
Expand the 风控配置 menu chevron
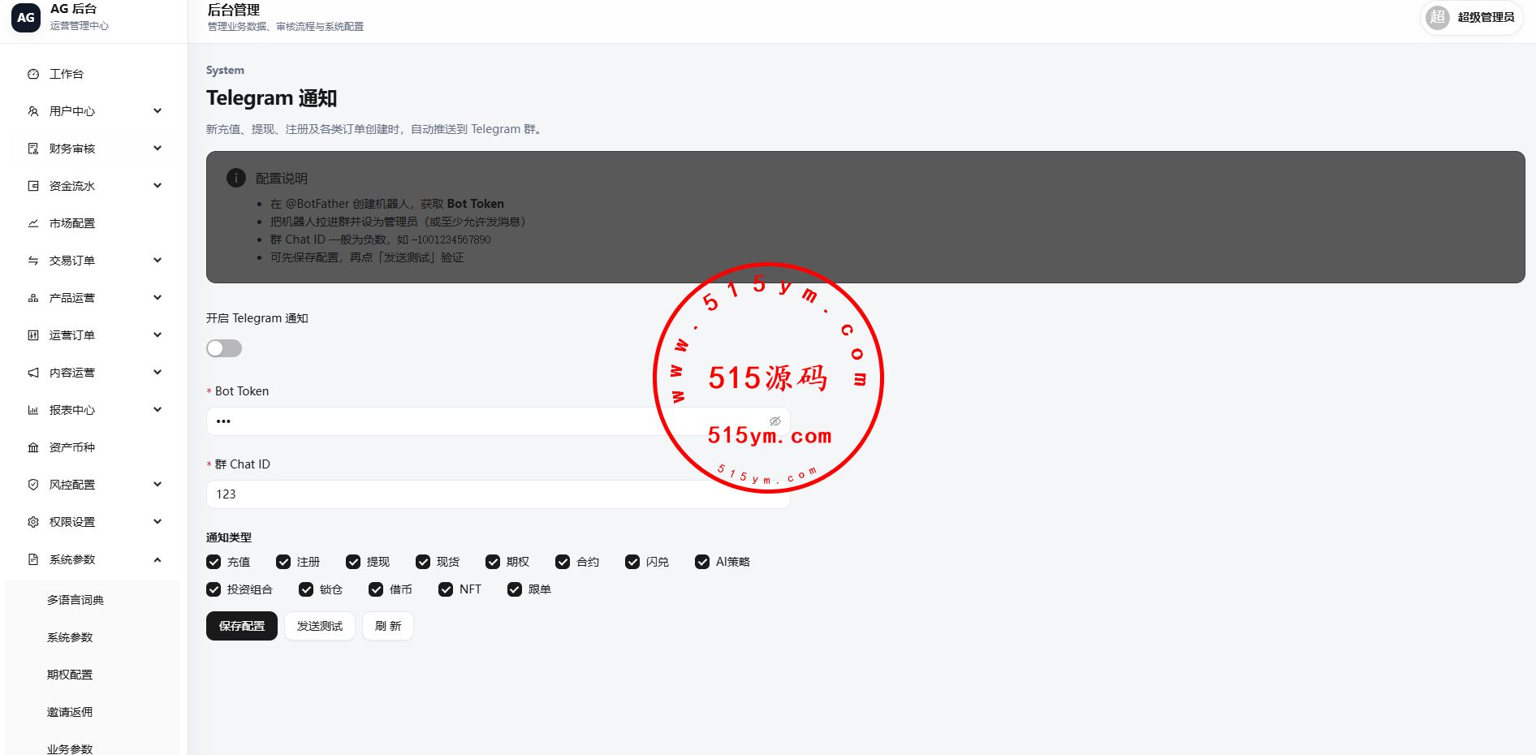[x=157, y=485]
